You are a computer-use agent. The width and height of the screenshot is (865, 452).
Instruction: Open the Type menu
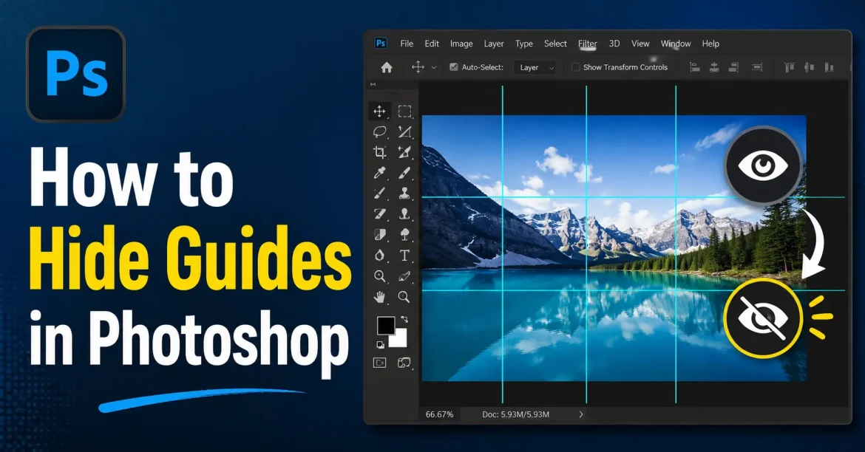[x=524, y=44]
